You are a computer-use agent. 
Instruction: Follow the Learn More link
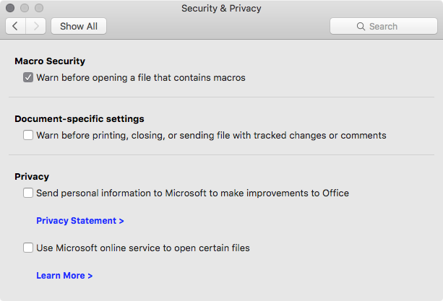[x=64, y=275]
